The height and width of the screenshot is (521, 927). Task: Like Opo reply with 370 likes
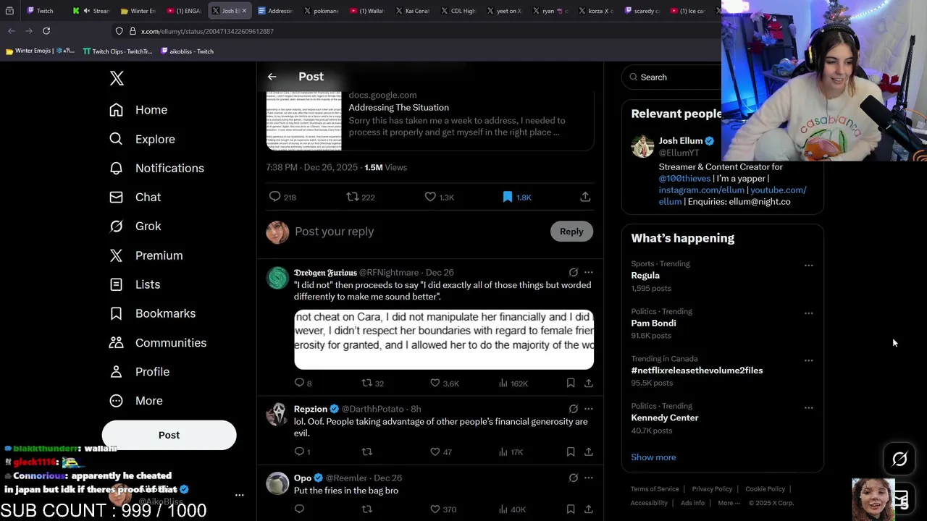tap(442, 509)
